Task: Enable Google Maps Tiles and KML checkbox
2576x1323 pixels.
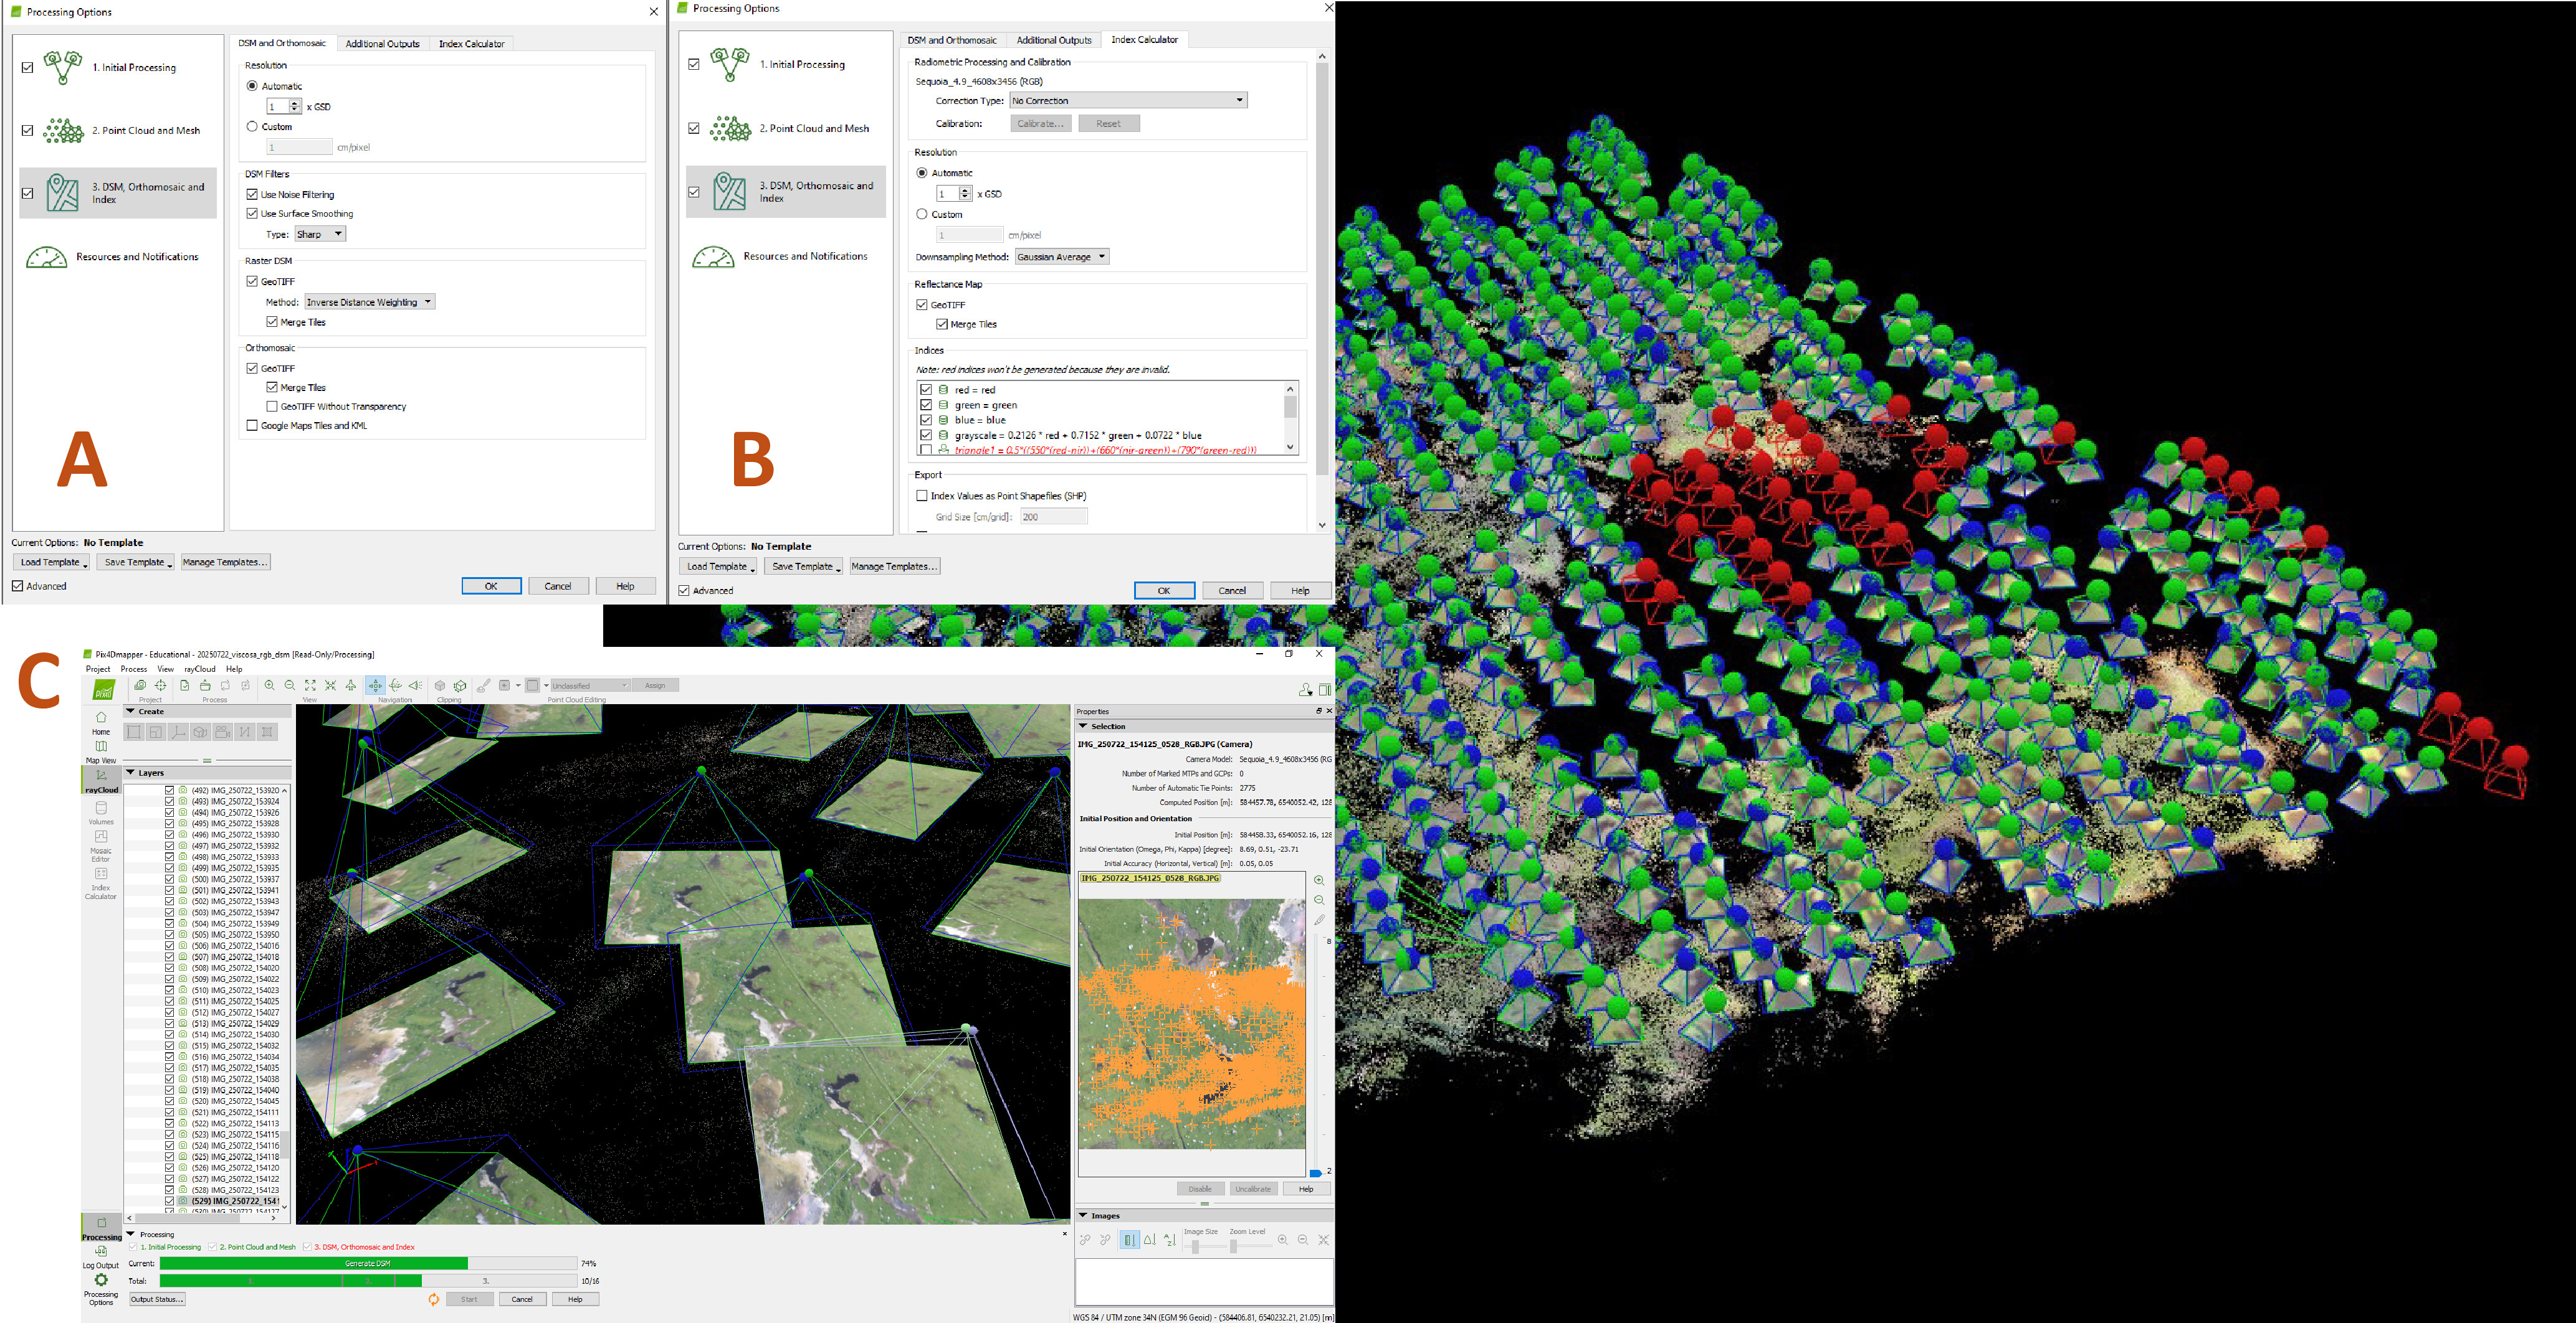Action: click(252, 426)
